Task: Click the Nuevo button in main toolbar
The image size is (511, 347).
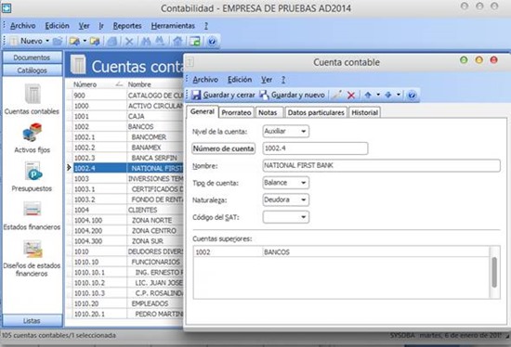Action: pyautogui.click(x=26, y=41)
